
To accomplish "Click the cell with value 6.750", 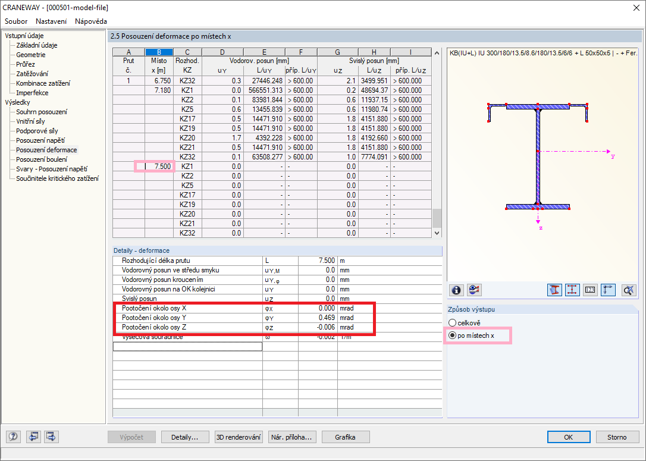I will (159, 81).
